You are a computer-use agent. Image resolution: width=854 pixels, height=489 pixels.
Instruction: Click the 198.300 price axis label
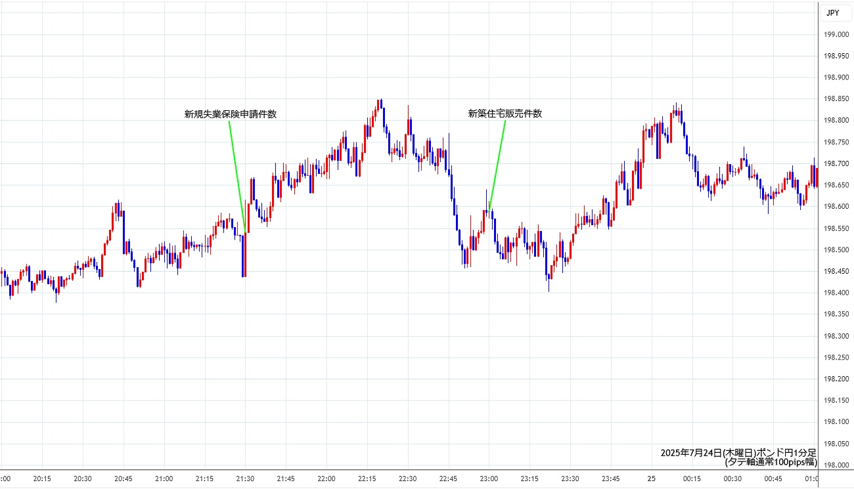[837, 336]
